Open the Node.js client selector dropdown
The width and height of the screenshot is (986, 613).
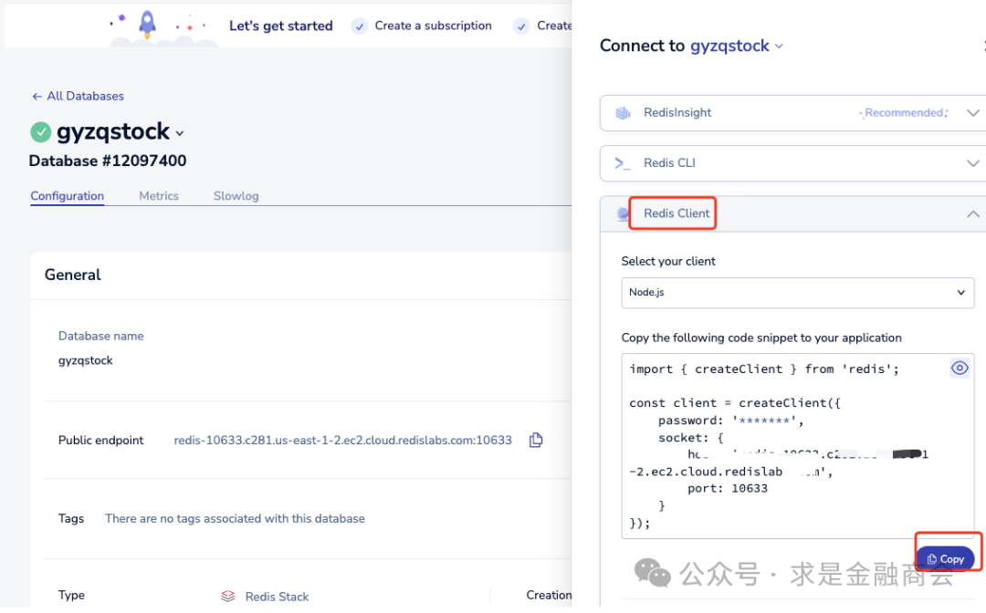[797, 293]
